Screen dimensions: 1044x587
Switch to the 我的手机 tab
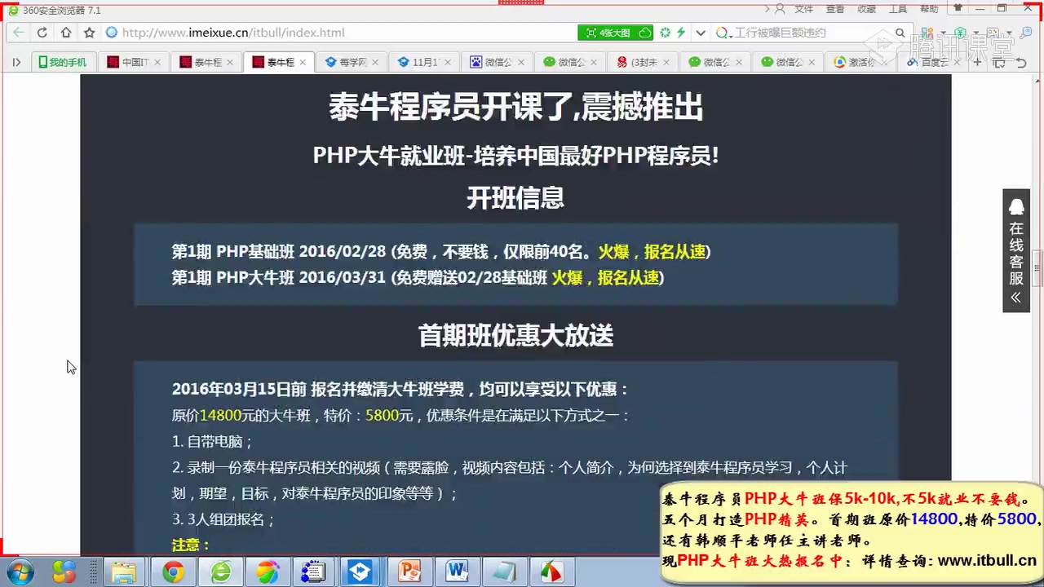(x=63, y=62)
